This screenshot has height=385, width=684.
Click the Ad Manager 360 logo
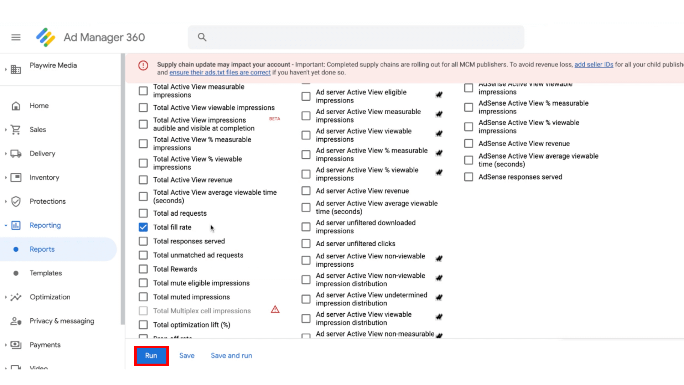click(x=46, y=37)
